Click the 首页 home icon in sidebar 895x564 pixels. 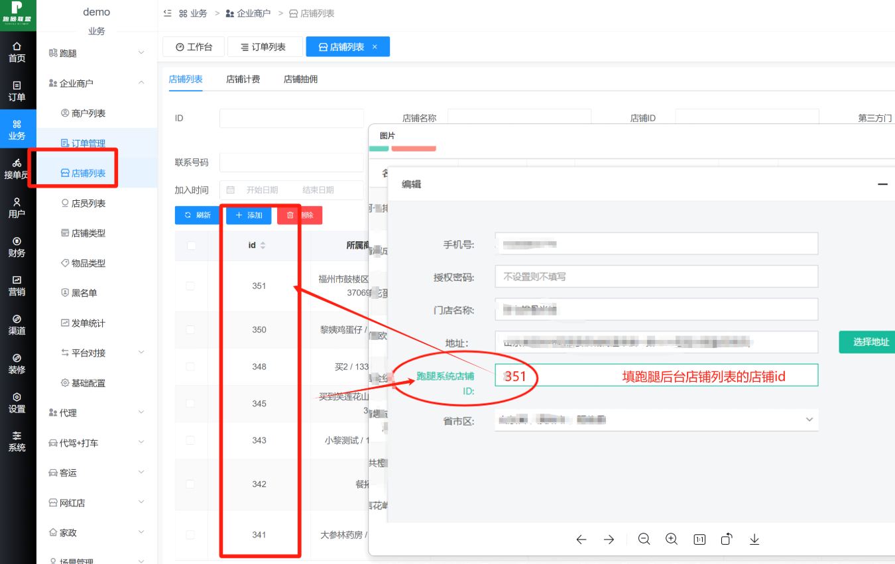[17, 52]
